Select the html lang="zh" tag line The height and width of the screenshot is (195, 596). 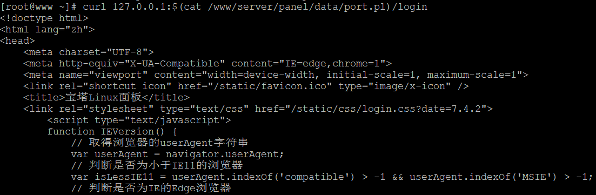[48, 29]
